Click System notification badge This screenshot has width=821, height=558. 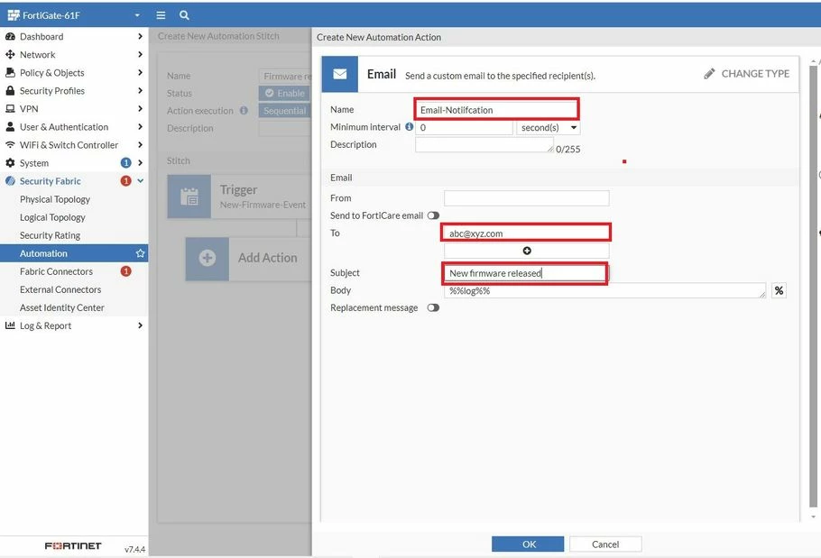(x=125, y=162)
